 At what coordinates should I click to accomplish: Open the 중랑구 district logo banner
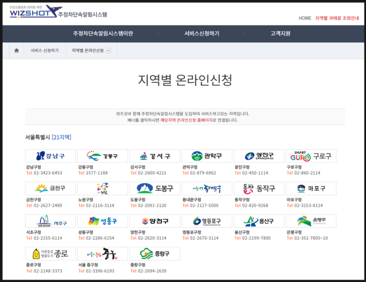pos(155,253)
